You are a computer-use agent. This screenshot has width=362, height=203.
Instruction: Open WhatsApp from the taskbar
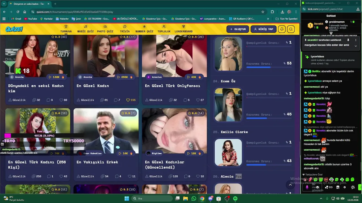point(194,198)
